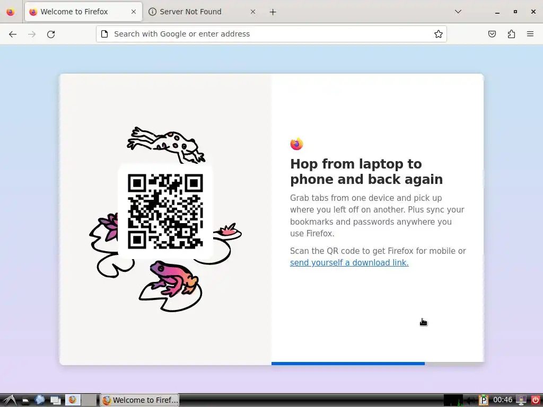543x407 pixels.
Task: Open the Firefox application menu
Action: pos(530,34)
